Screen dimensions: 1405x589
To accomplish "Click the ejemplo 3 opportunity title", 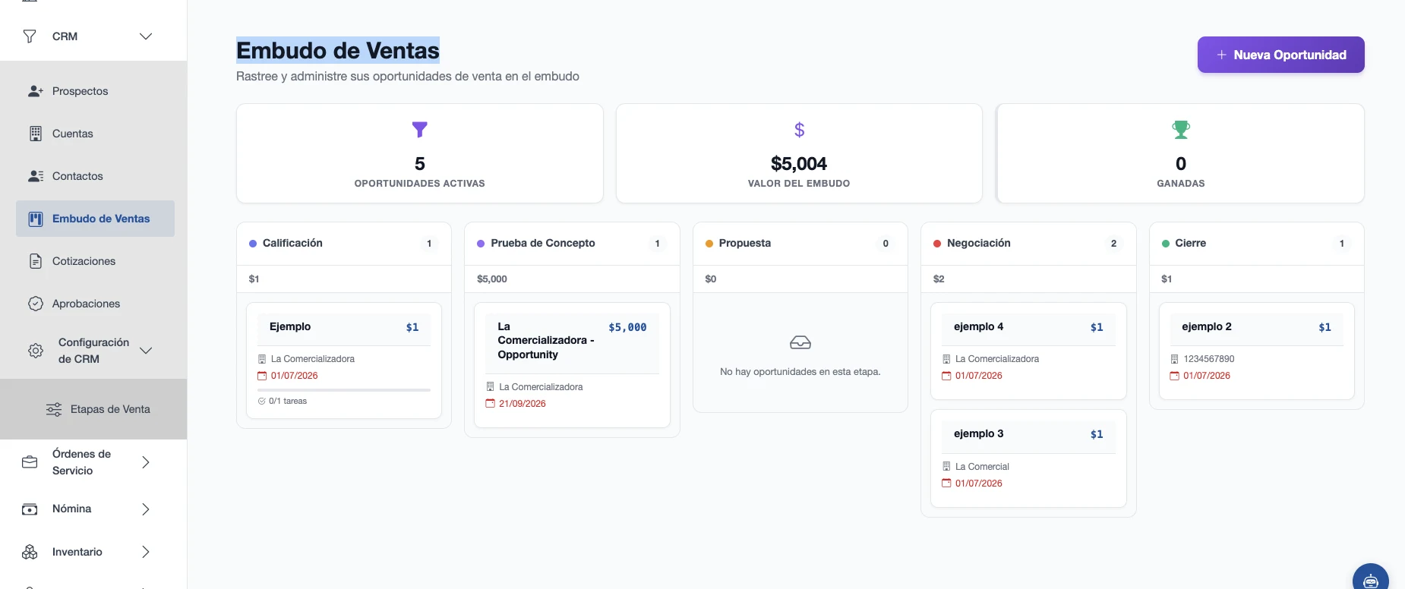I will click(x=979, y=433).
